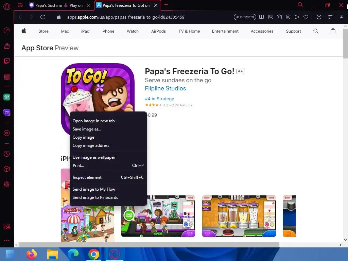
Task: Click the Apple site search magnifier
Action: click(x=316, y=31)
